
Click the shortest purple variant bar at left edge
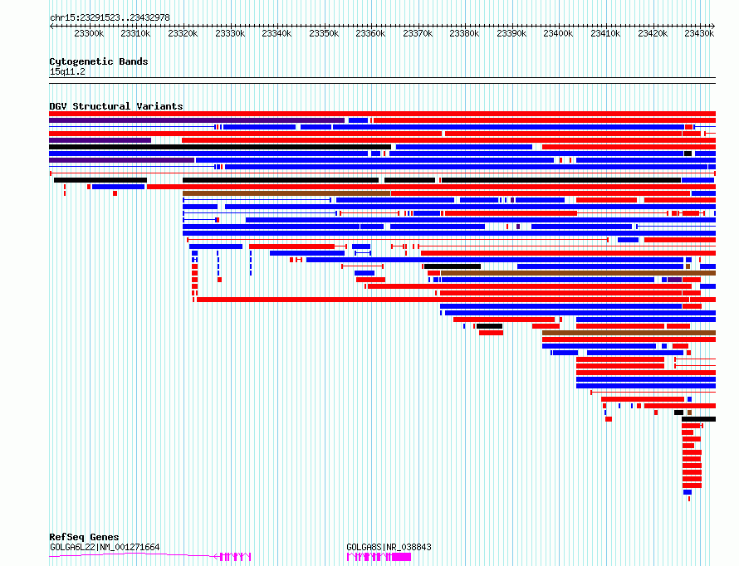click(100, 140)
